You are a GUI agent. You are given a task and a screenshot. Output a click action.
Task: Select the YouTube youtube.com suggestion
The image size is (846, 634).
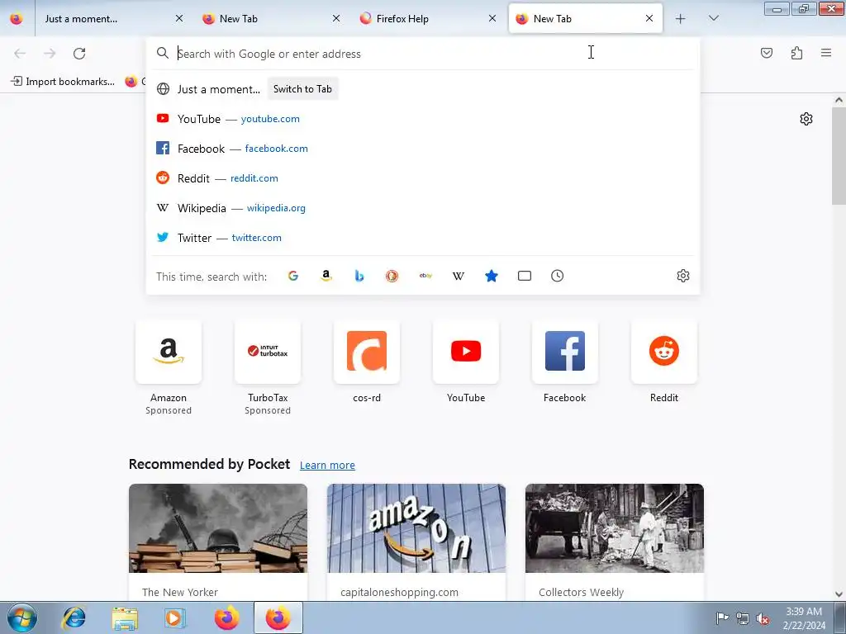pyautogui.click(x=423, y=119)
